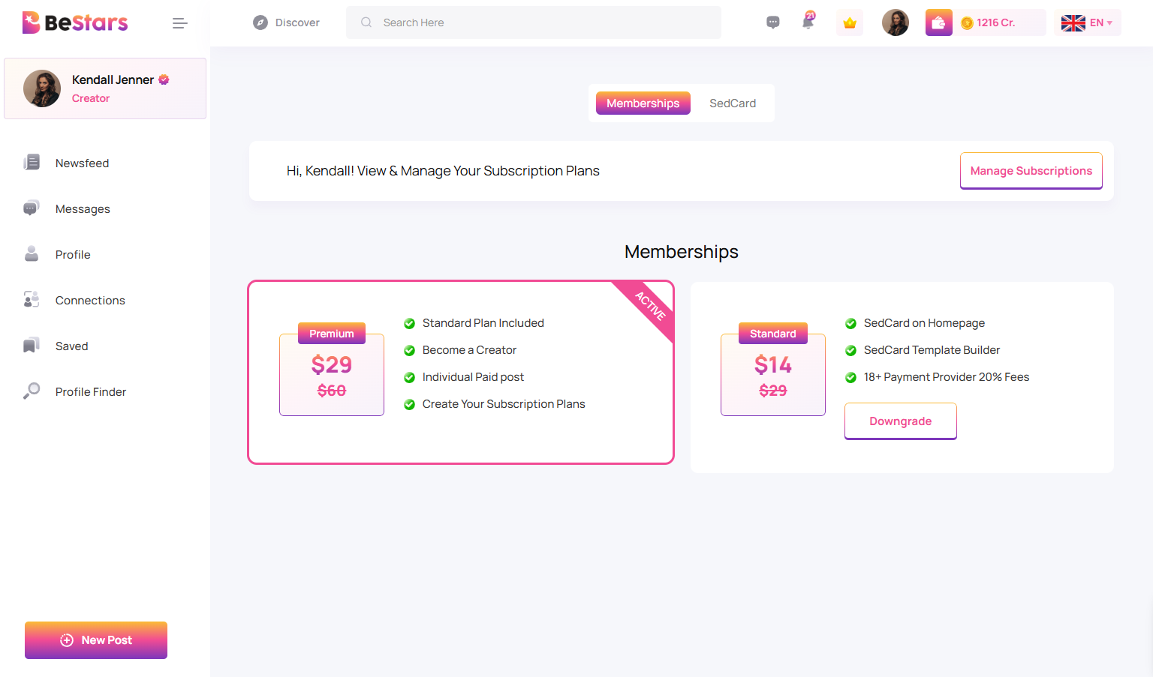The height and width of the screenshot is (677, 1153).
Task: Click the header profile avatar
Action: coord(895,22)
